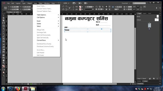Open the Swatches panel tab
Image resolution: width=163 pixels, height=91 pixels.
click(140, 84)
